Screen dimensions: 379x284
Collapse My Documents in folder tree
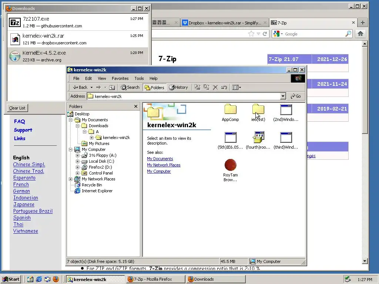(71, 120)
